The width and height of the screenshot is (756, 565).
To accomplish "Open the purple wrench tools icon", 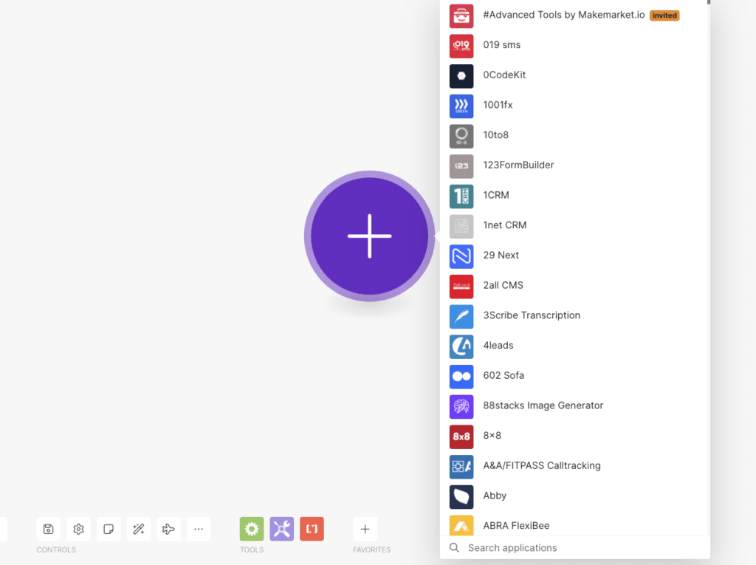I will pos(281,529).
